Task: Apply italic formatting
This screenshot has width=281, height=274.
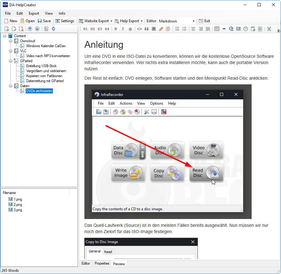Action: pyautogui.click(x=123, y=29)
